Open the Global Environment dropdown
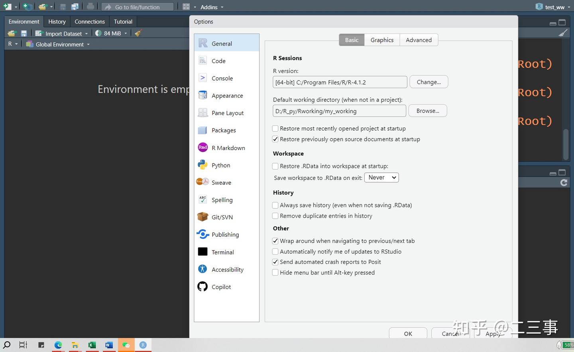574x352 pixels. tap(58, 44)
